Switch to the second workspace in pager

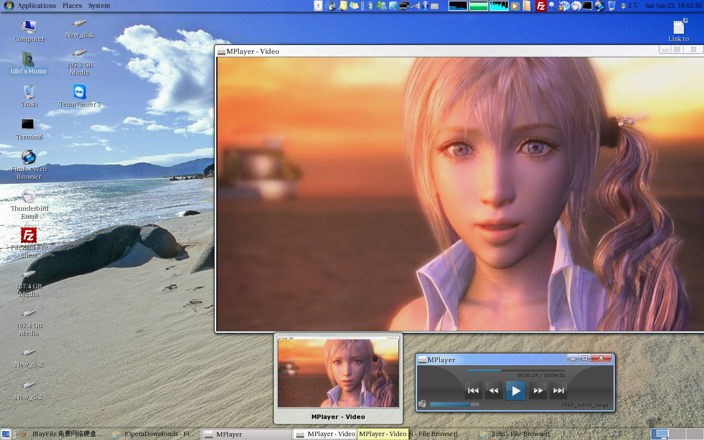677,434
